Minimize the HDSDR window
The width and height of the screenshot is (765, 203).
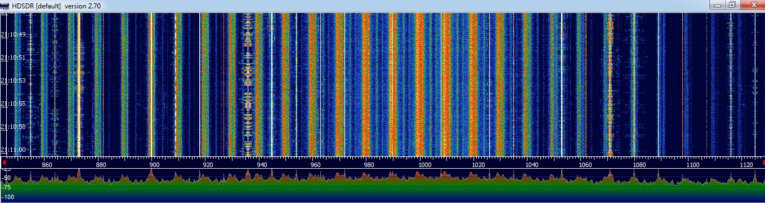(x=718, y=4)
